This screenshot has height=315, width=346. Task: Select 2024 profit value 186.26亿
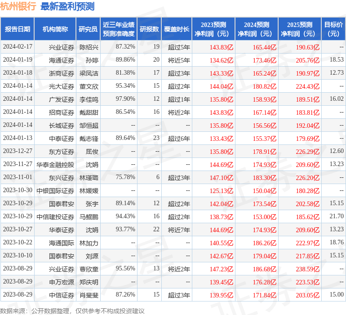point(265,243)
